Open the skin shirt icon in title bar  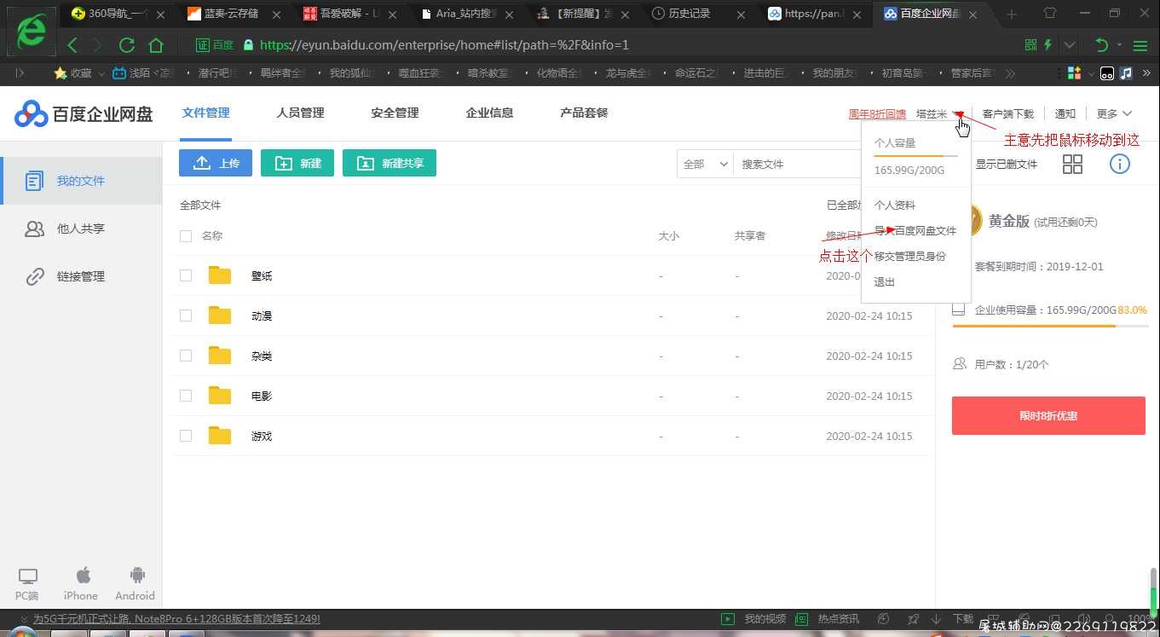(1049, 14)
